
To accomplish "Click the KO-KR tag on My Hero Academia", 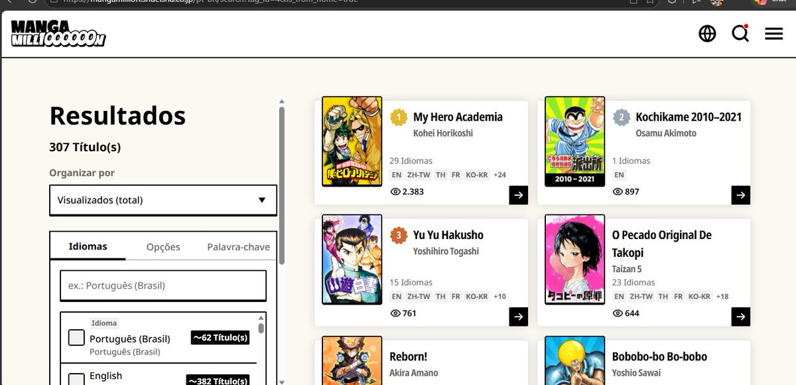I will click(477, 175).
